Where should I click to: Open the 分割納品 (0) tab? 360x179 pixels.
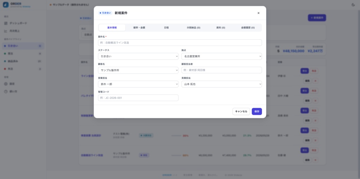[x=194, y=27]
